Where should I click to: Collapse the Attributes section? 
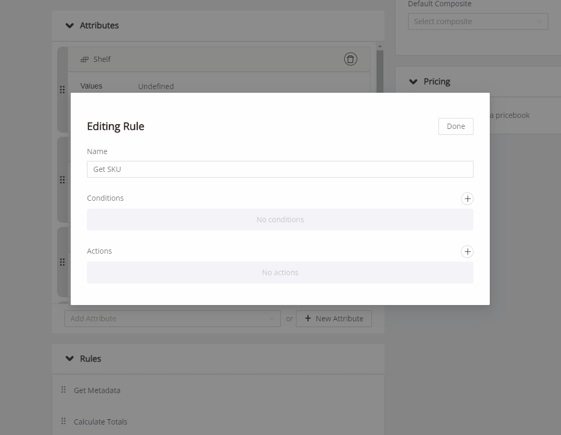coord(70,26)
